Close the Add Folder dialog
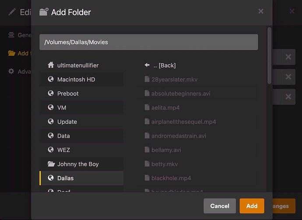This screenshot has width=302, height=220. click(x=261, y=11)
